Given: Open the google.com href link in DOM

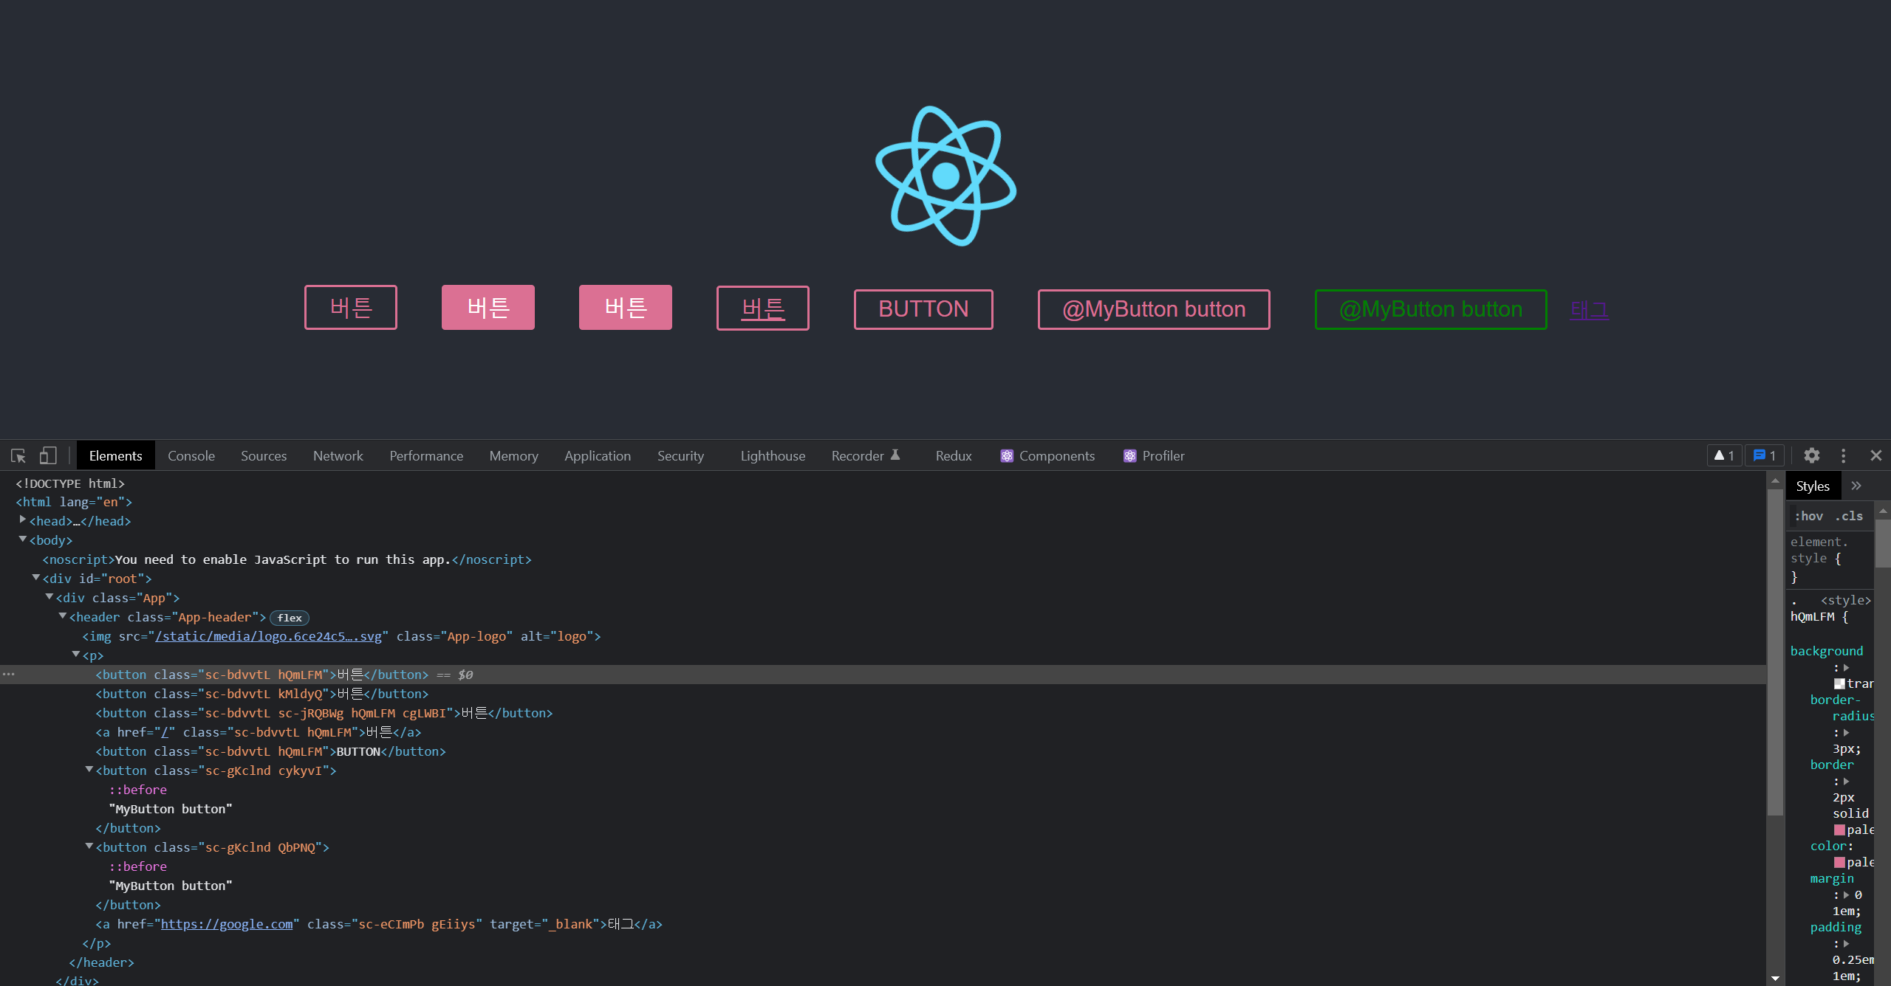Looking at the screenshot, I should coord(227,924).
